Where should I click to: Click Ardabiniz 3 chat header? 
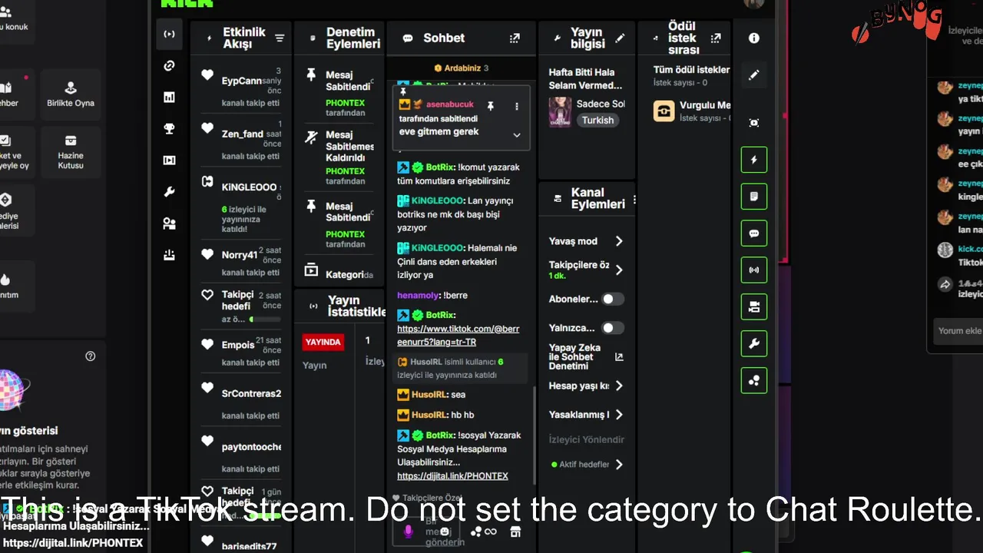[461, 68]
